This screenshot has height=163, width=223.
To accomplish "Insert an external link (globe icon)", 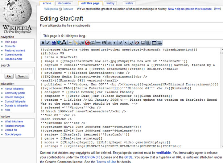I will (59, 43).
